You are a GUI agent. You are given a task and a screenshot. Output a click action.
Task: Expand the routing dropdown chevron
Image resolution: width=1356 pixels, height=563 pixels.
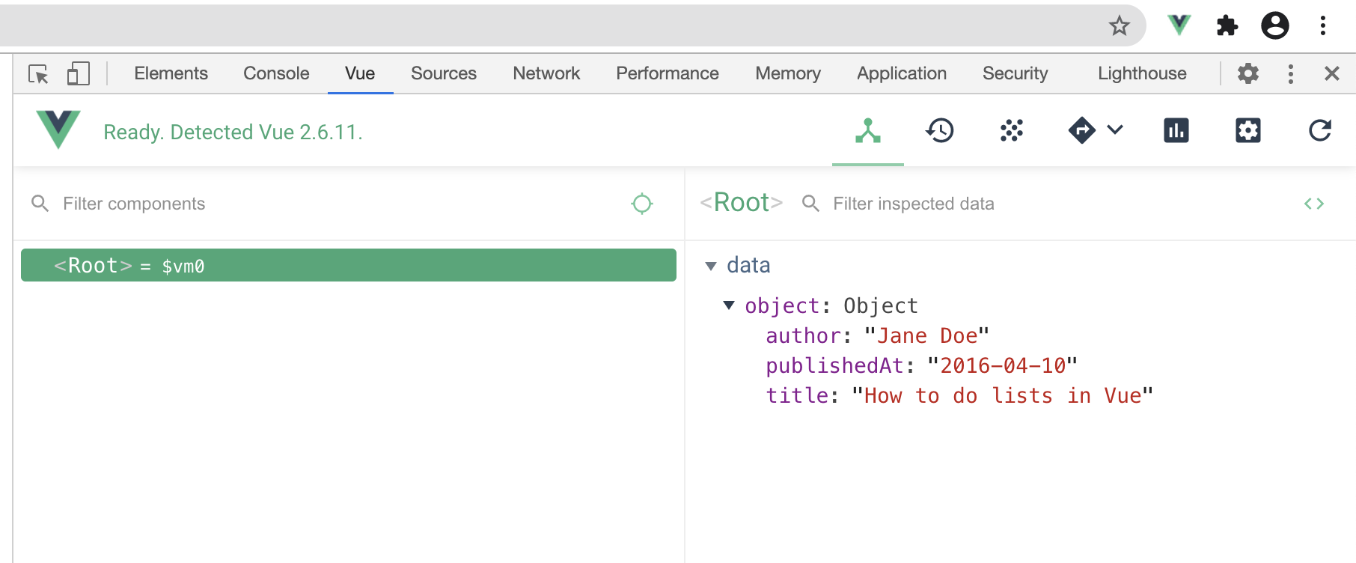pyautogui.click(x=1115, y=130)
